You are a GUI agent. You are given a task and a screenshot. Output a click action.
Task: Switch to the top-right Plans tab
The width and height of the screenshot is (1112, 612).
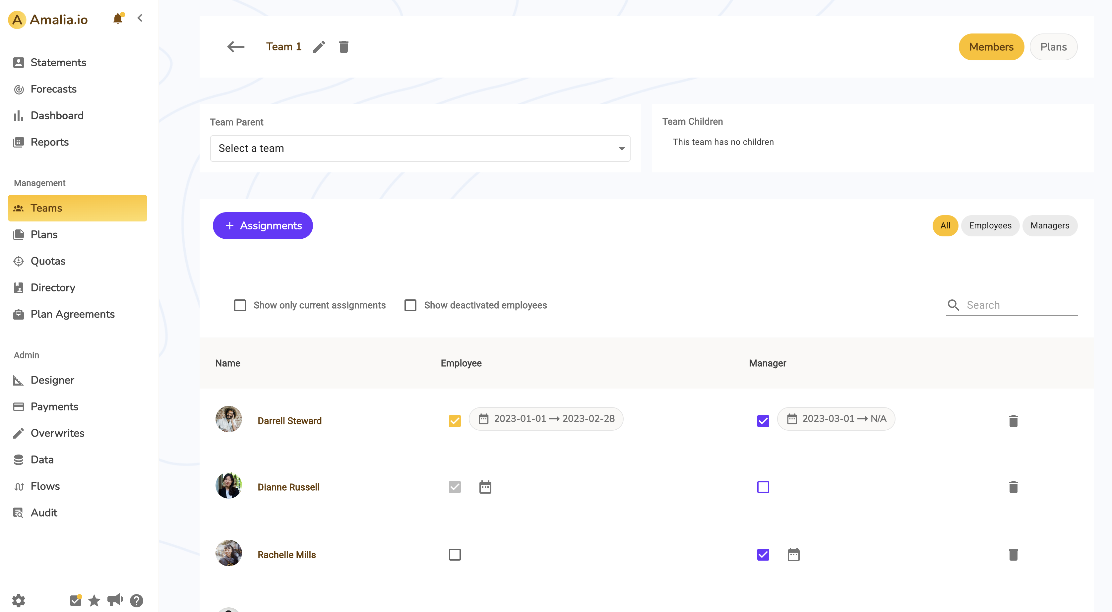[x=1053, y=47]
